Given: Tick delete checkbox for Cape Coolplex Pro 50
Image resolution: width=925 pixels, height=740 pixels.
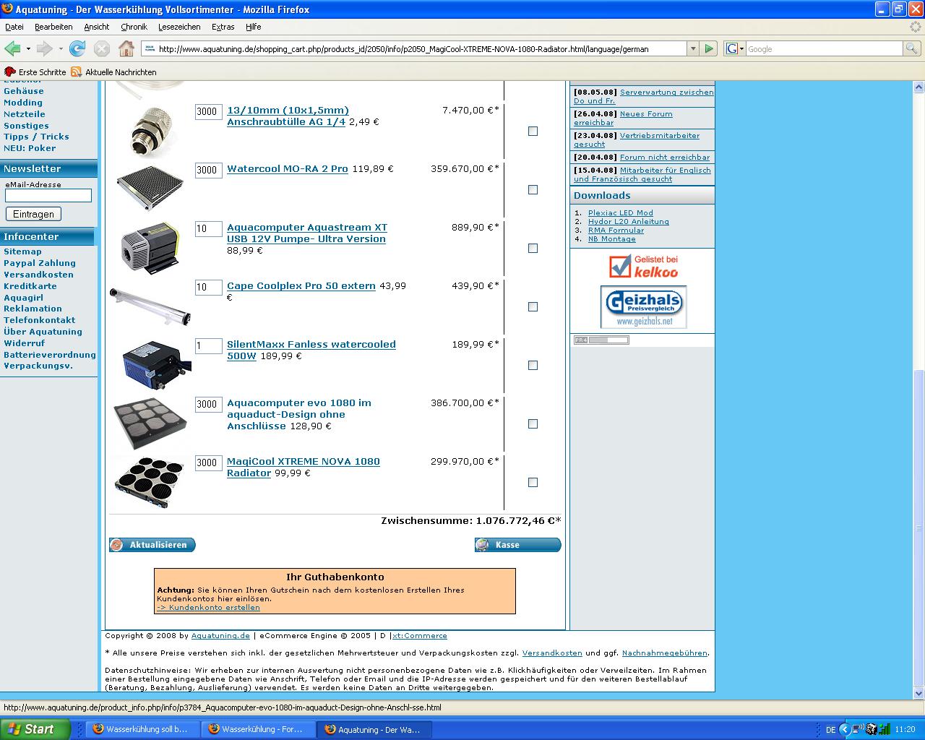Looking at the screenshot, I should point(533,306).
